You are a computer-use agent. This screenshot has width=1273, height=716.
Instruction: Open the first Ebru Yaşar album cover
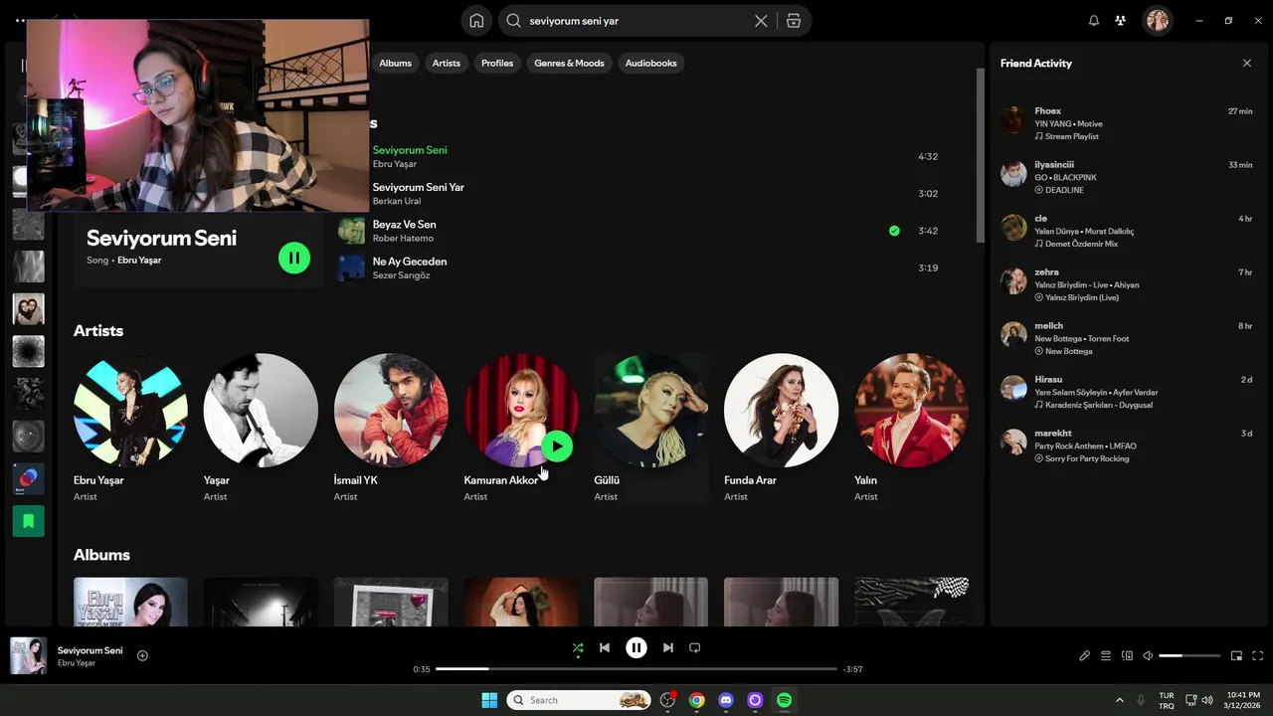[130, 602]
